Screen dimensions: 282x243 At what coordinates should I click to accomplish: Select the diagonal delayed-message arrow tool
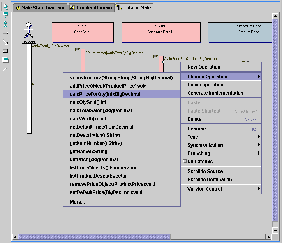(5, 42)
